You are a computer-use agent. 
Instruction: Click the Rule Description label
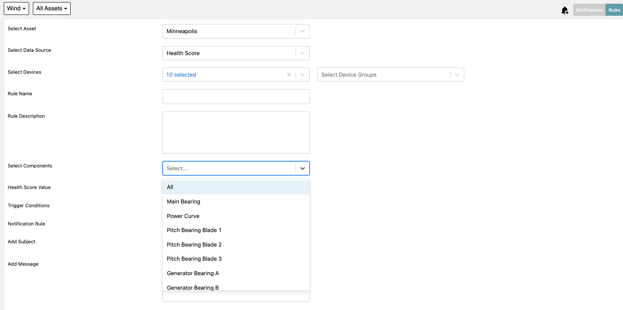pos(26,116)
